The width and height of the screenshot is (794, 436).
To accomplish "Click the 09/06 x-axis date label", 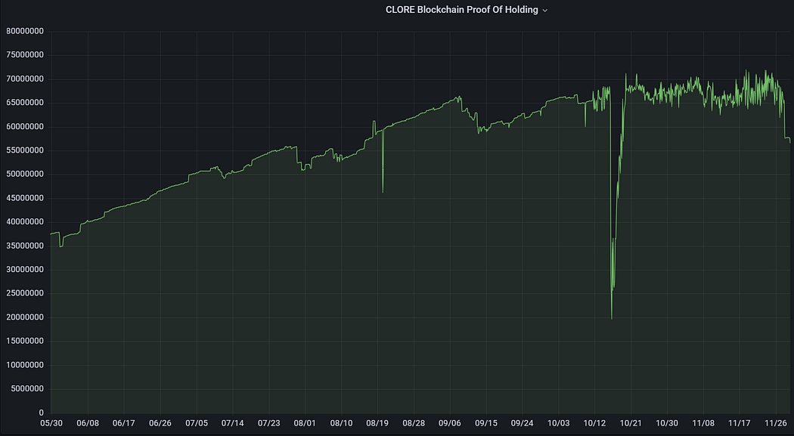I will 450,423.
